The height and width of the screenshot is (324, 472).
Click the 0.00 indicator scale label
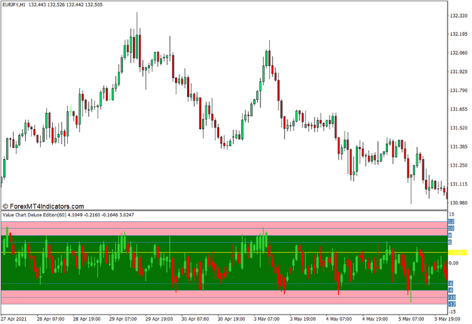[x=454, y=263]
